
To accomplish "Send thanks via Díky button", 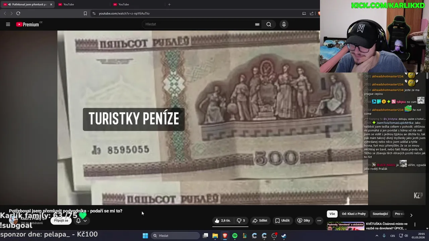I will (x=304, y=221).
